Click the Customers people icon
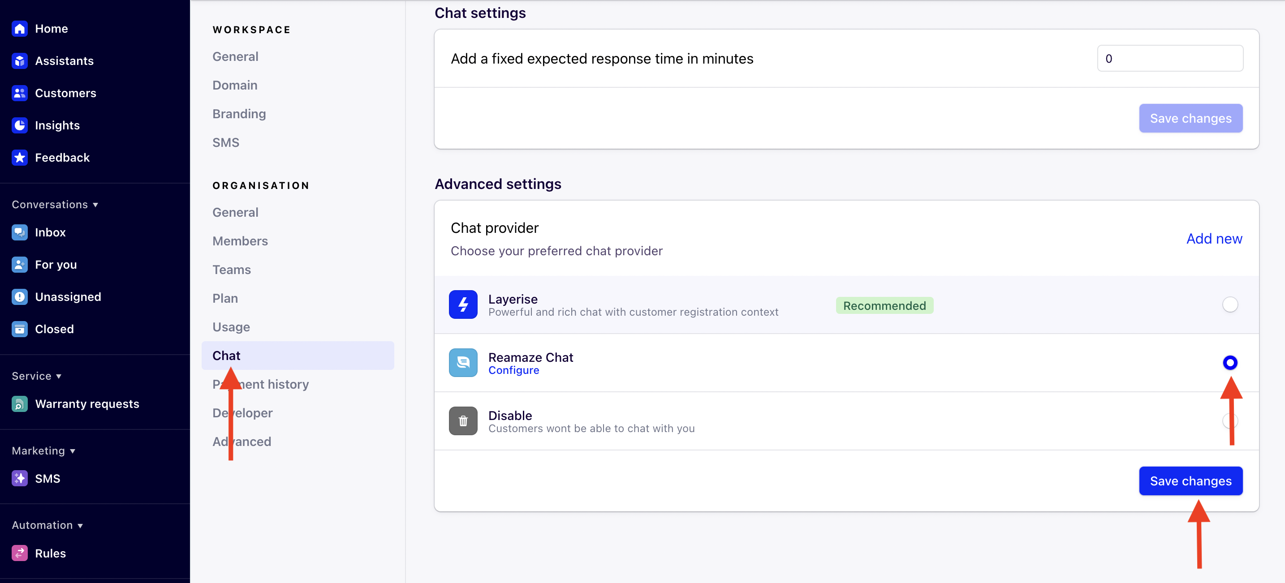 tap(19, 93)
